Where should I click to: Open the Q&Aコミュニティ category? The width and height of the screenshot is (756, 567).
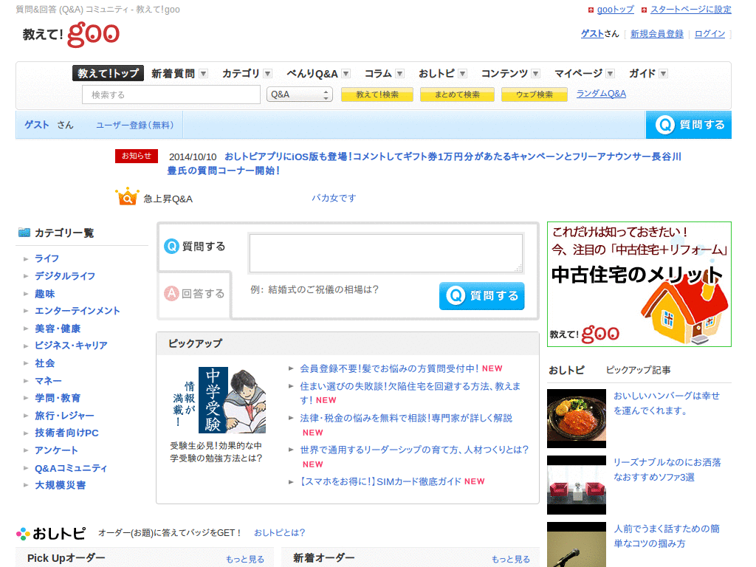point(71,468)
